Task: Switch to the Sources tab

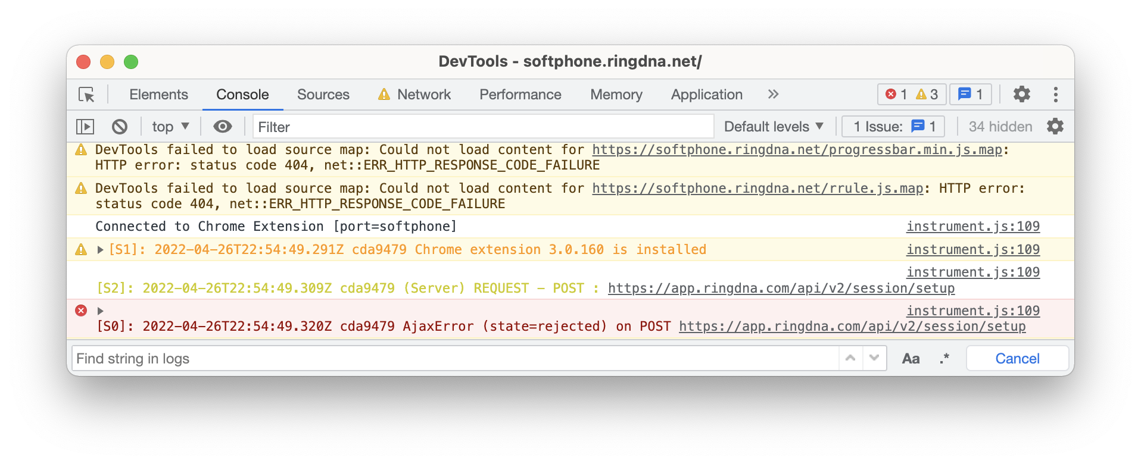Action: point(323,95)
